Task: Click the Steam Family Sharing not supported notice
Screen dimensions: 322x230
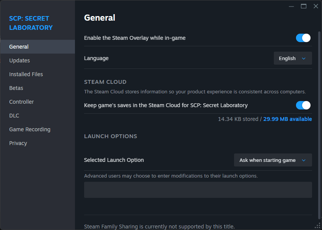Action: (159, 227)
